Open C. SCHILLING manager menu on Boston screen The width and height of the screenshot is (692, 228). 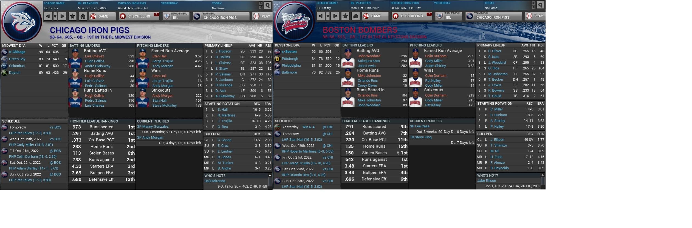[412, 16]
